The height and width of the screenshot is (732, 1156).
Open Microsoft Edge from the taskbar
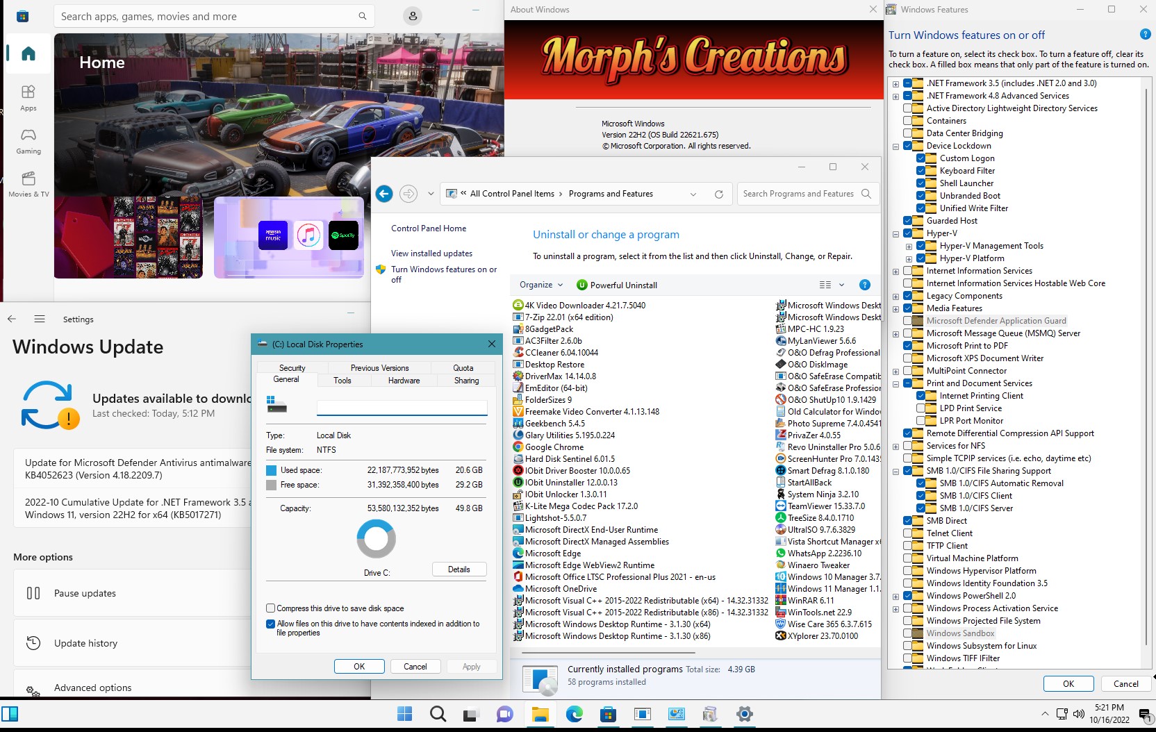click(575, 714)
